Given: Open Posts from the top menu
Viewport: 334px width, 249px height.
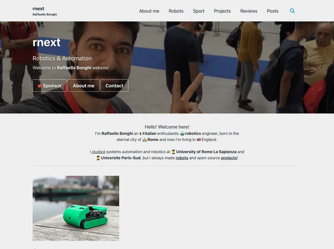Looking at the screenshot, I should (272, 11).
